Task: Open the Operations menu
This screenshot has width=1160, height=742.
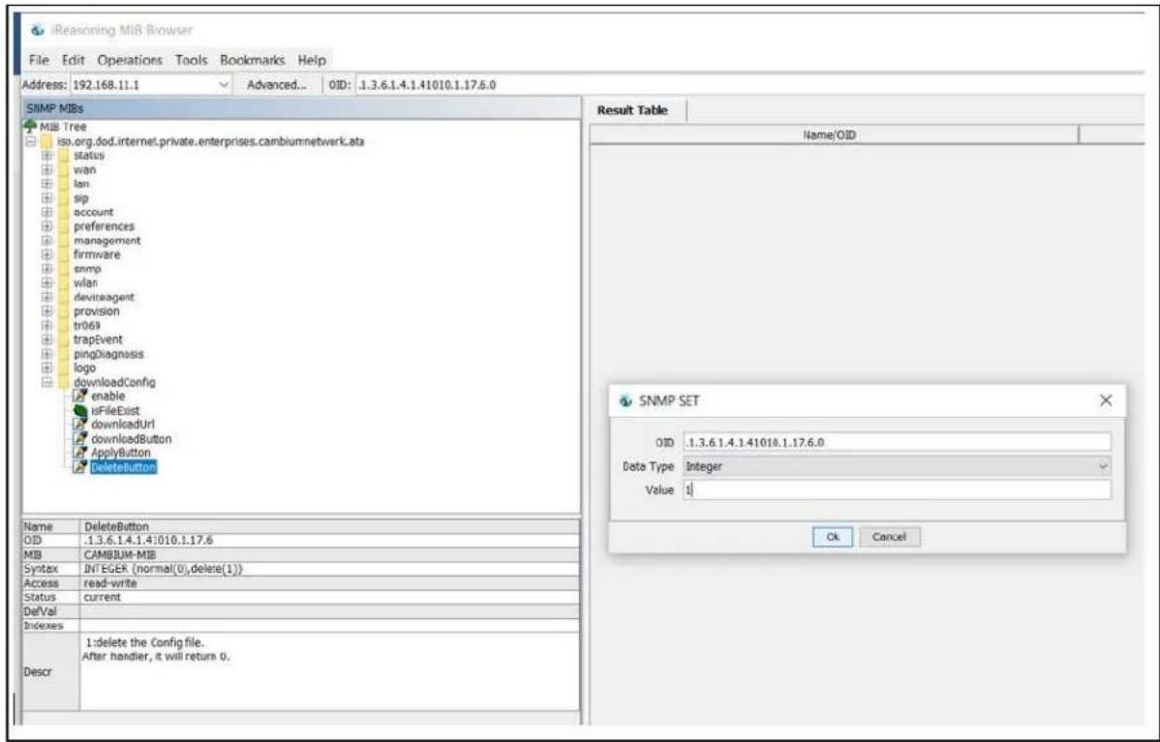Action: pos(130,60)
